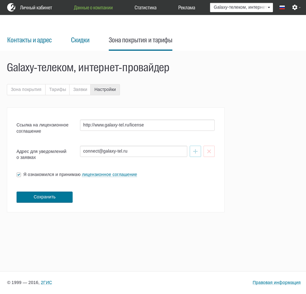Image resolution: width=306 pixels, height=294 pixels.
Task: Remove the notification email with X icon
Action: point(209,152)
